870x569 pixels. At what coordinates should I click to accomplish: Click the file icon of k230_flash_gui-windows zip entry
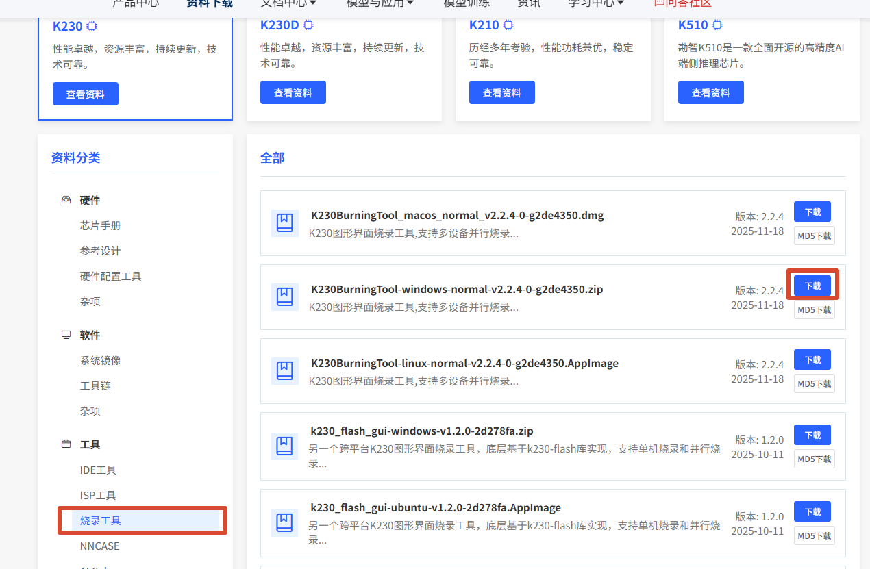pos(284,446)
